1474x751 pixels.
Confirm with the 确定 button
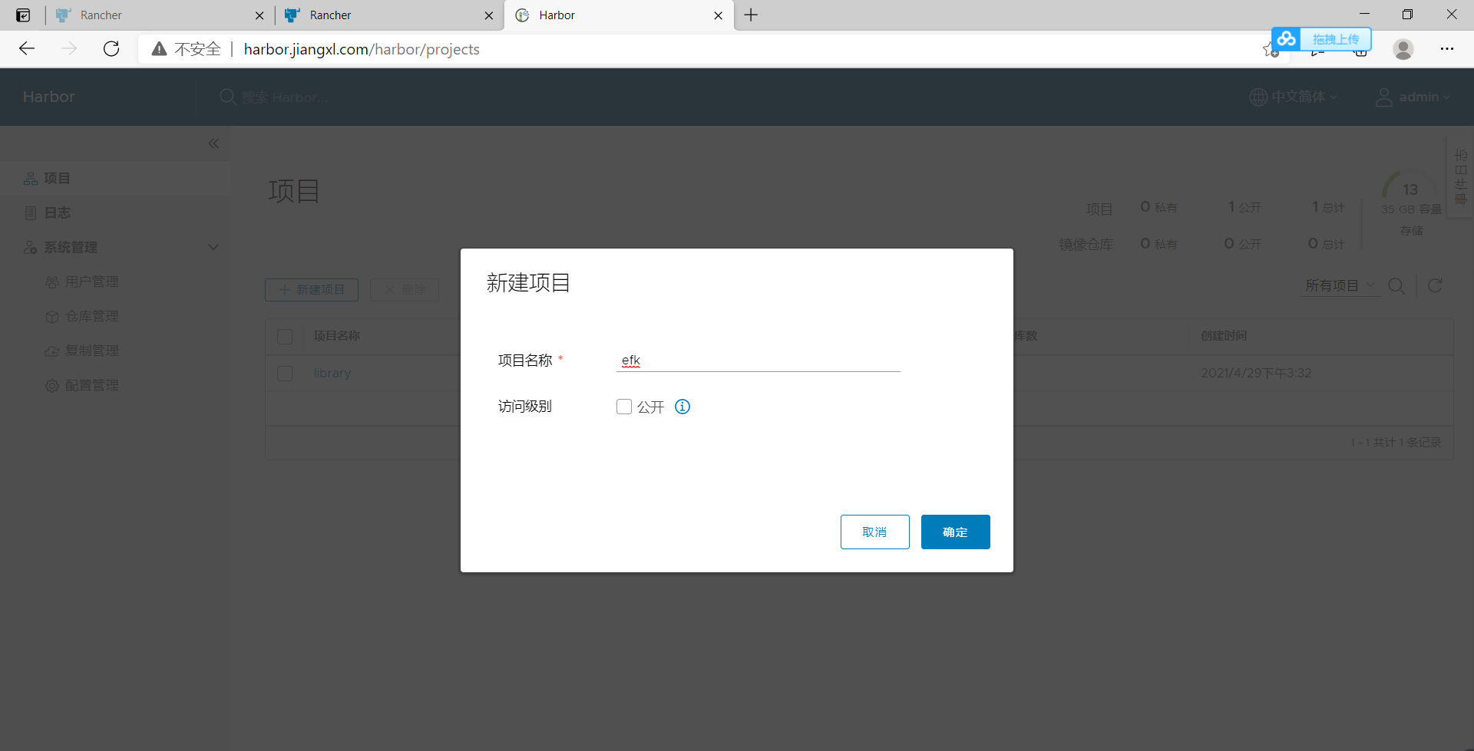pyautogui.click(x=955, y=532)
